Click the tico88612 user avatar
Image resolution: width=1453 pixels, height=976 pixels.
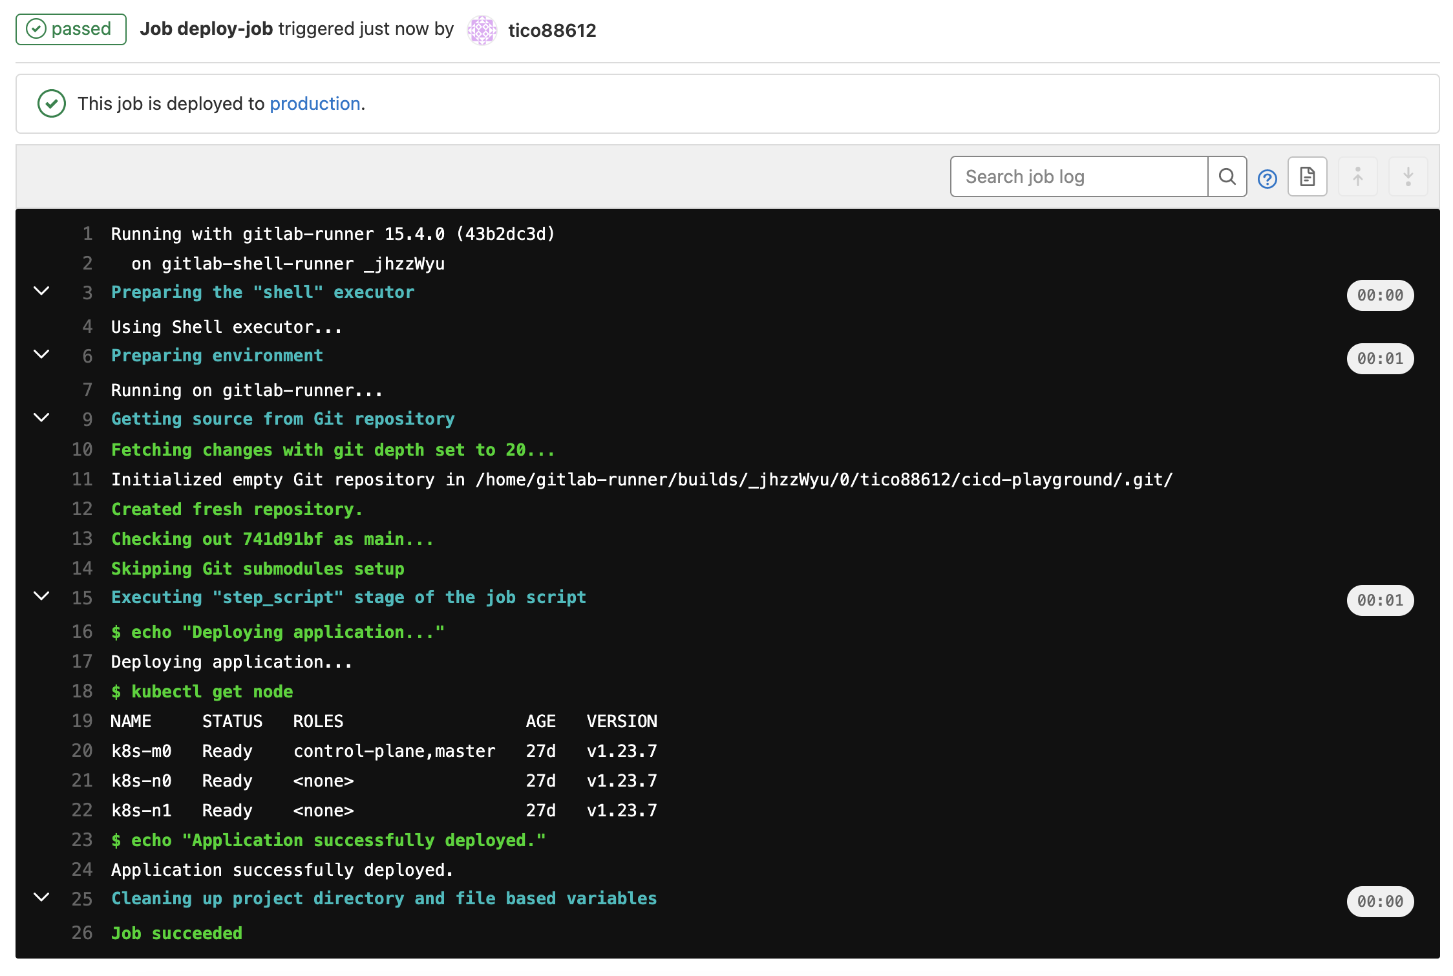482,30
